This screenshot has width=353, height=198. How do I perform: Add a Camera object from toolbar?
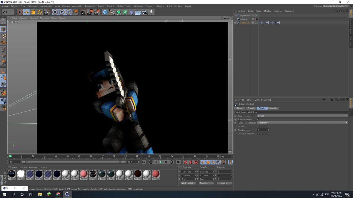pyautogui.click(x=145, y=12)
